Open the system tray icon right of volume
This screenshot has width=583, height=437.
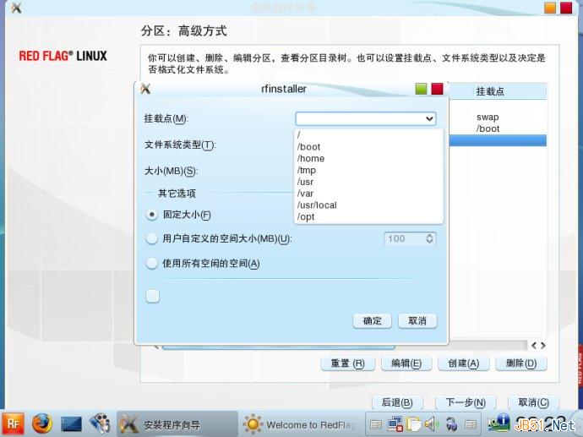point(451,424)
